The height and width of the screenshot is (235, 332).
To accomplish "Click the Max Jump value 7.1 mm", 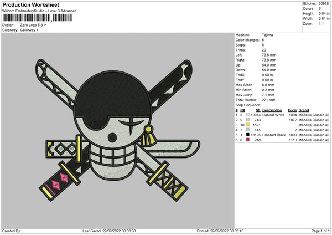I will [268, 95].
